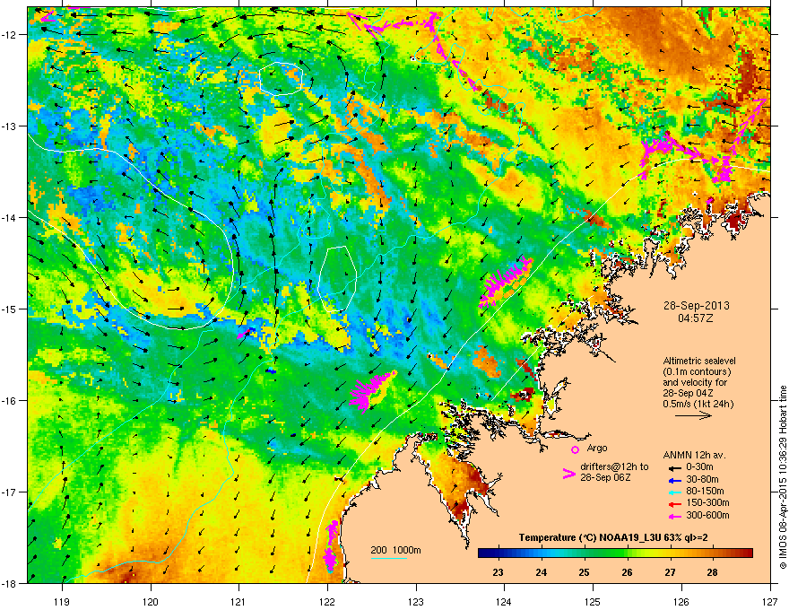This screenshot has width=789, height=610.
Task: Click the '0-30m' depth label
Action: click(x=699, y=467)
